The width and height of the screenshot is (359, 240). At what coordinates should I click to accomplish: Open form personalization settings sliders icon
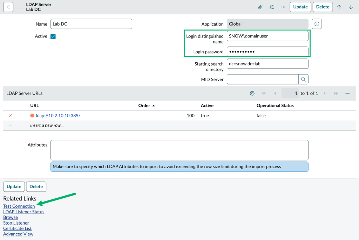point(272,7)
